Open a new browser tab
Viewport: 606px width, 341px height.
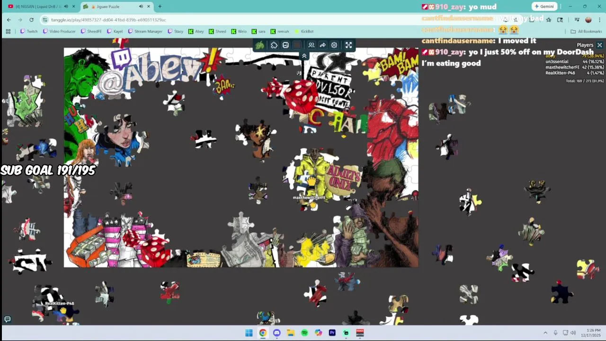(x=160, y=7)
